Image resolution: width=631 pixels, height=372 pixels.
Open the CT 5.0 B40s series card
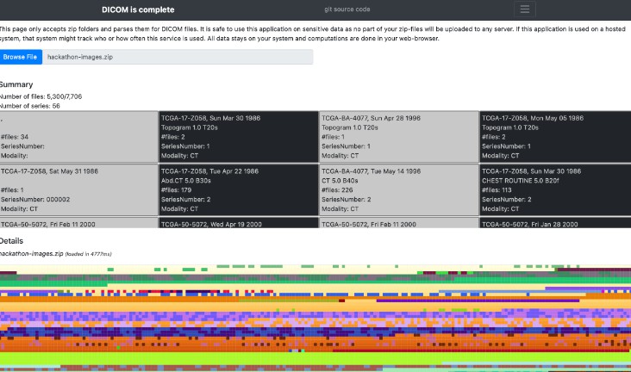(x=399, y=189)
